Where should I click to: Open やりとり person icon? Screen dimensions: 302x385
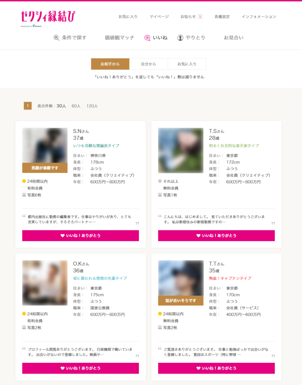click(180, 38)
